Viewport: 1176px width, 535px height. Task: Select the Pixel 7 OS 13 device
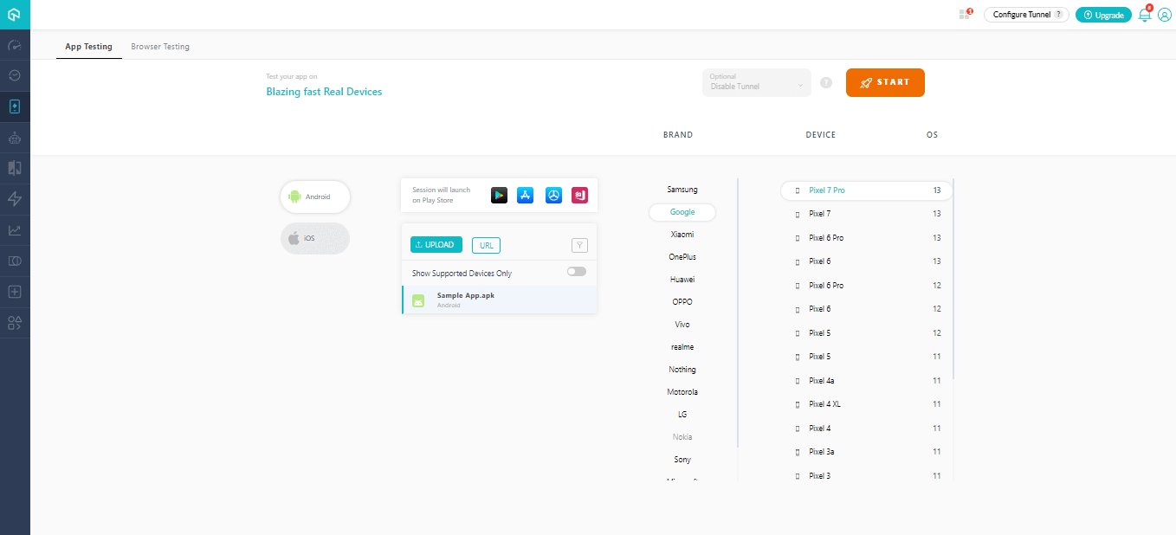[x=866, y=214]
